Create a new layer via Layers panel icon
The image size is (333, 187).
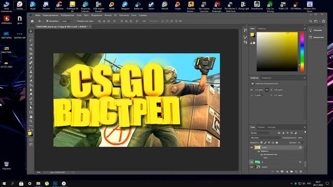pos(296,171)
